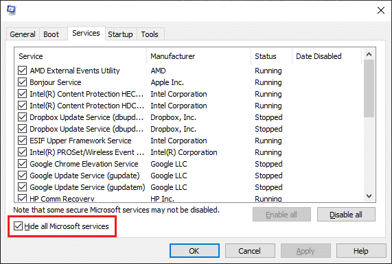Click the Cancel button
Screen dimensions: 392x264
(250, 251)
